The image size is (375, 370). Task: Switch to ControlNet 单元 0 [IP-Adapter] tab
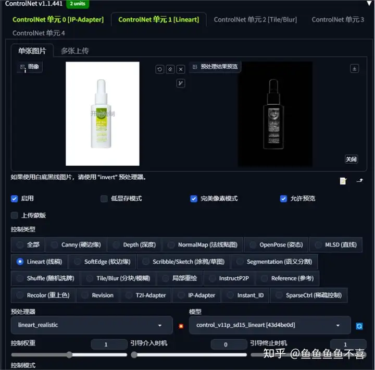(x=58, y=20)
